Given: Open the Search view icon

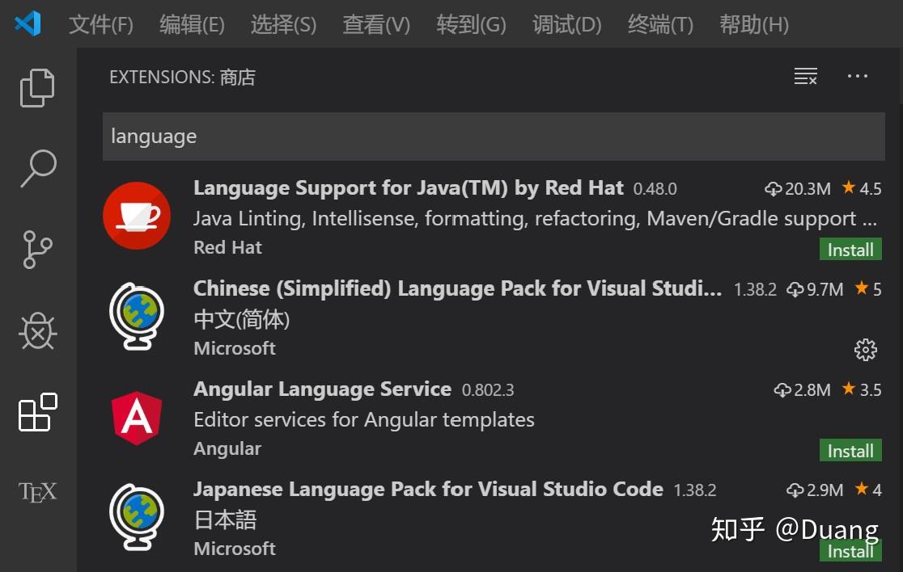Looking at the screenshot, I should coord(36,167).
